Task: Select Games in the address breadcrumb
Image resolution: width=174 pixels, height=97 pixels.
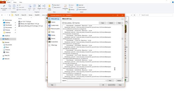Action: point(30,15)
